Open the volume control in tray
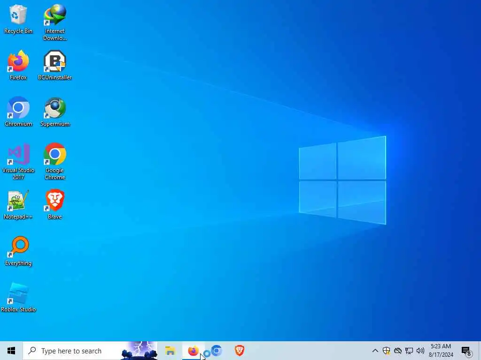The width and height of the screenshot is (481, 360). [420, 351]
